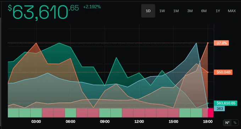Click the blue peak point near 17:00
This screenshot has width=241, height=129.
click(x=196, y=43)
